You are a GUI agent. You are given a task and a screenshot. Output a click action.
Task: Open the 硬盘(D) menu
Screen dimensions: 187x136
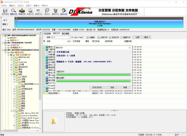(x=12, y=6)
